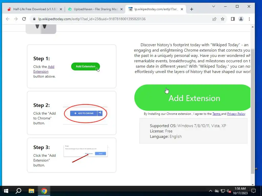Open the Windows Start menu
Image resolution: width=262 pixels, height=196 pixels.
[x=6, y=191]
